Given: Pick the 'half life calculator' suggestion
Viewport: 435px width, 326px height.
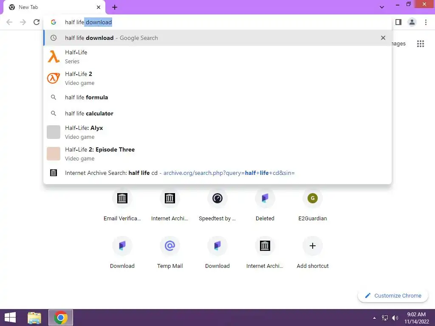Looking at the screenshot, I should [x=217, y=113].
